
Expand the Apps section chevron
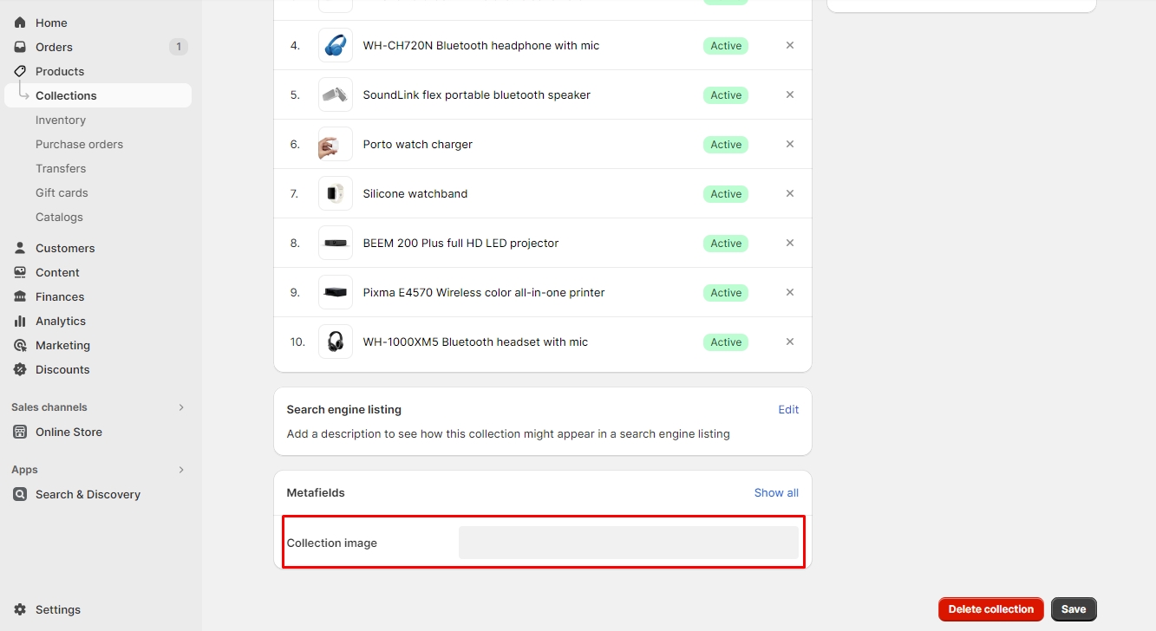tap(181, 470)
